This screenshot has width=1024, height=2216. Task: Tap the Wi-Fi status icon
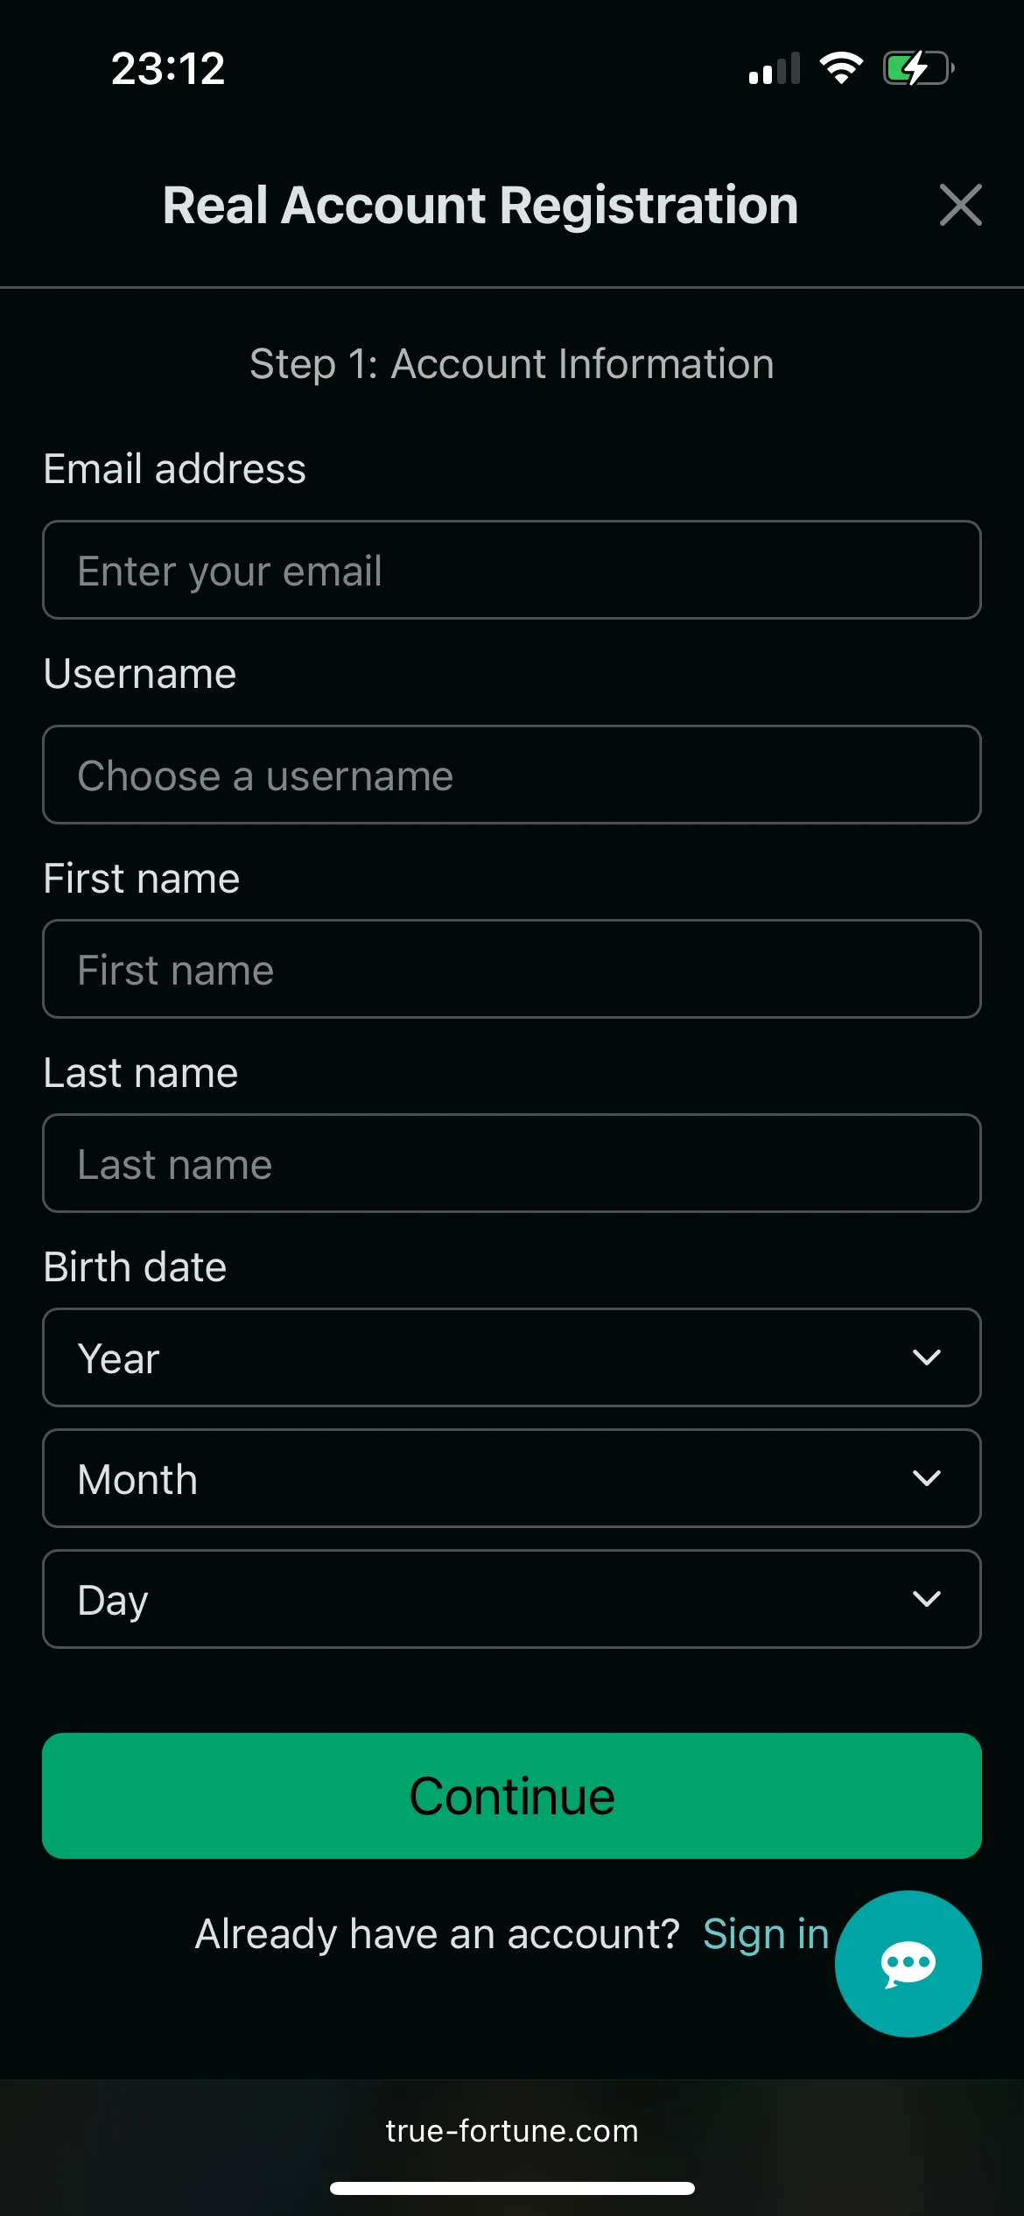click(x=841, y=67)
